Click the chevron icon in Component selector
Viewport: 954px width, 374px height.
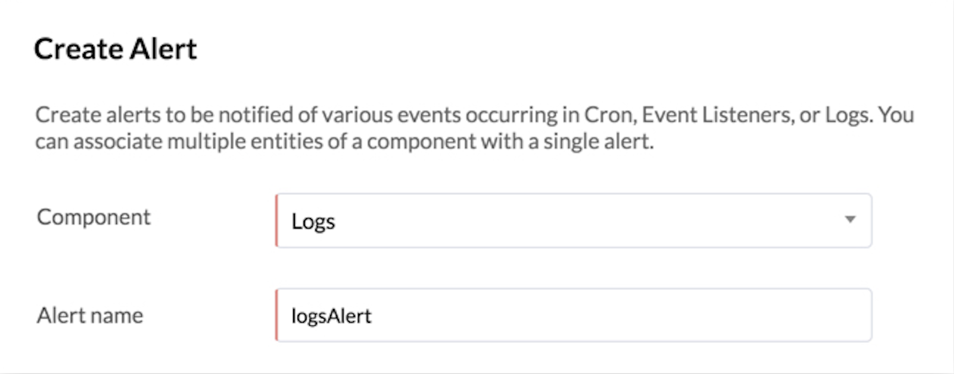click(850, 220)
